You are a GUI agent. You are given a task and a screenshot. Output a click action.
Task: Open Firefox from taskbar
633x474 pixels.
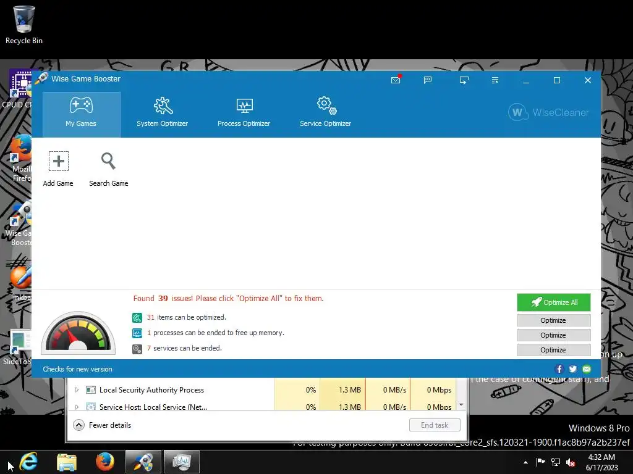[x=104, y=462]
